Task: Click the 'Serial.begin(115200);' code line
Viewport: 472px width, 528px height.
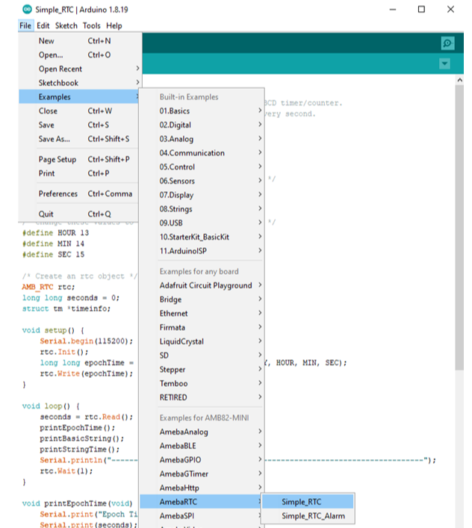Action: pos(87,341)
